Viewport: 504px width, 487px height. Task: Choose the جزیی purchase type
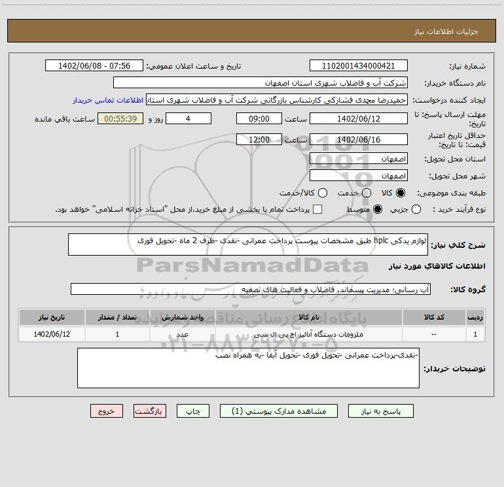click(x=416, y=209)
